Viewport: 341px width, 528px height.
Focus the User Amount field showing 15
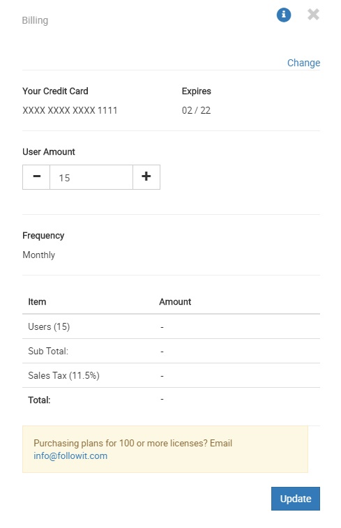91,177
